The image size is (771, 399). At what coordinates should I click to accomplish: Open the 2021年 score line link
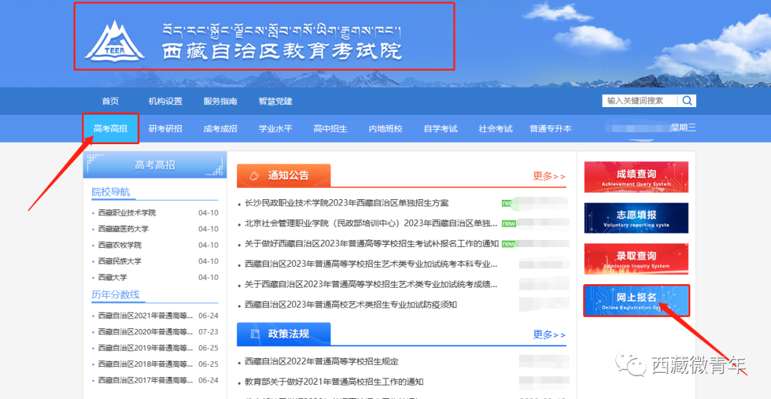click(x=146, y=315)
